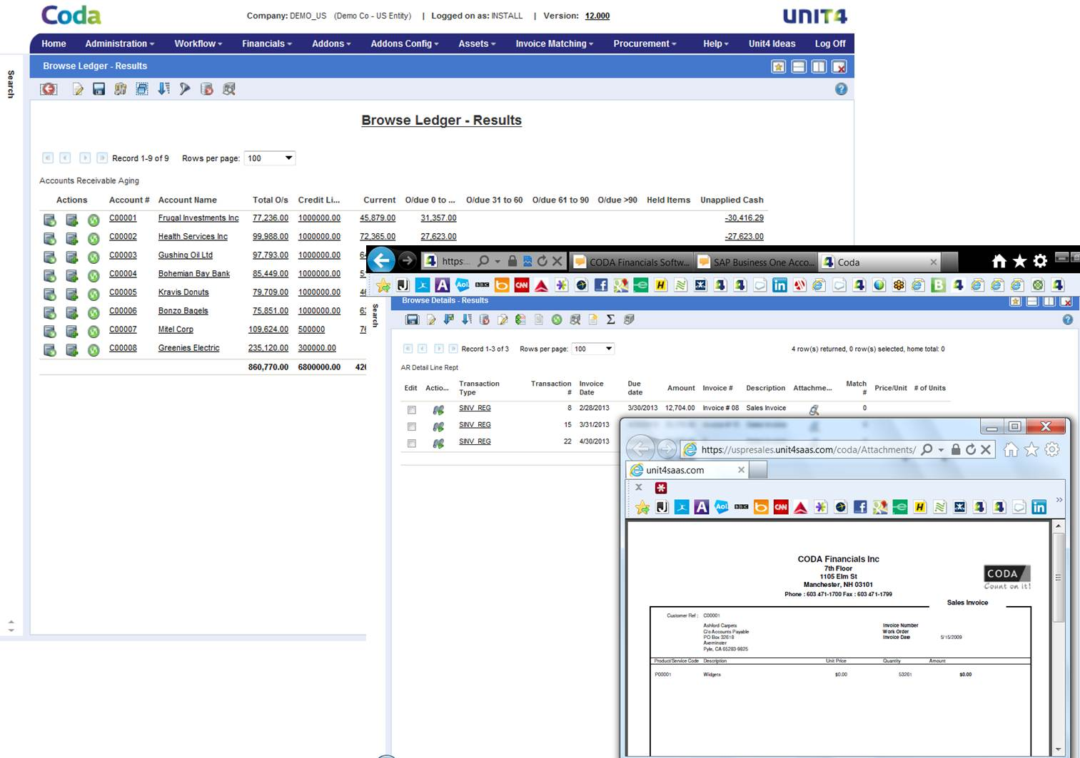This screenshot has width=1080, height=758.
Task: Expand the Invoice Matching menu
Action: 554,43
